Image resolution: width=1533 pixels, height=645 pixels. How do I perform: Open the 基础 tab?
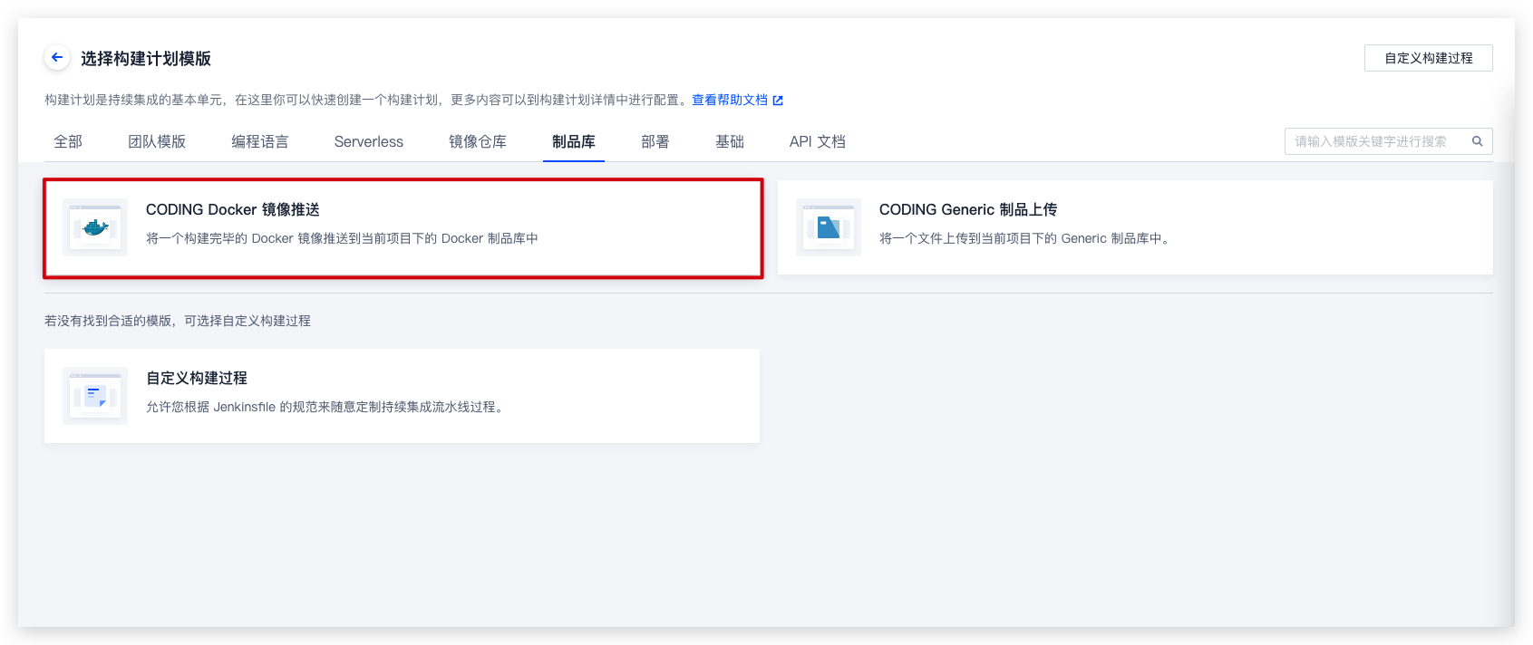pyautogui.click(x=730, y=141)
